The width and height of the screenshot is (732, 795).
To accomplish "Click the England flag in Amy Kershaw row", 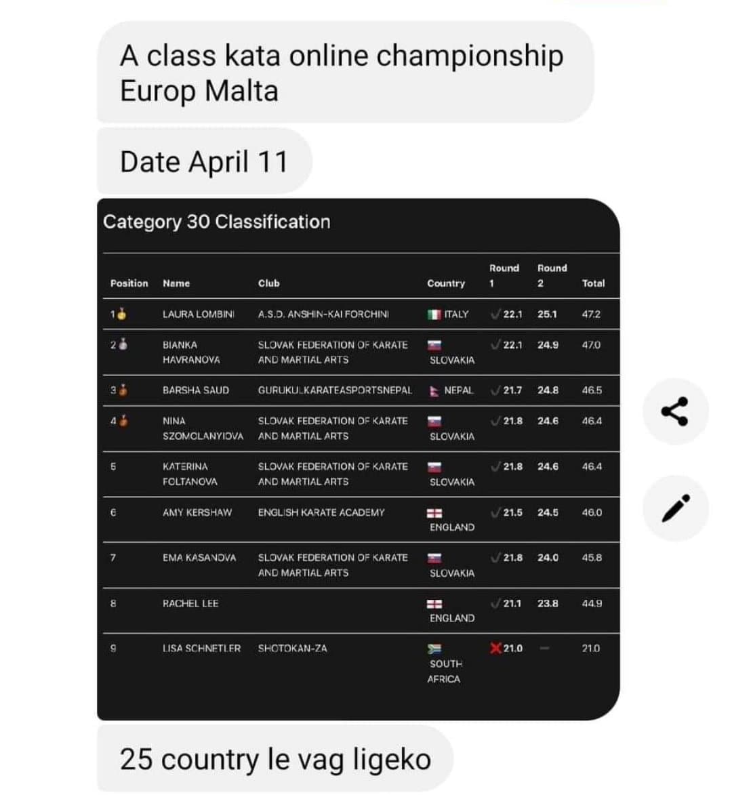I will pyautogui.click(x=434, y=513).
